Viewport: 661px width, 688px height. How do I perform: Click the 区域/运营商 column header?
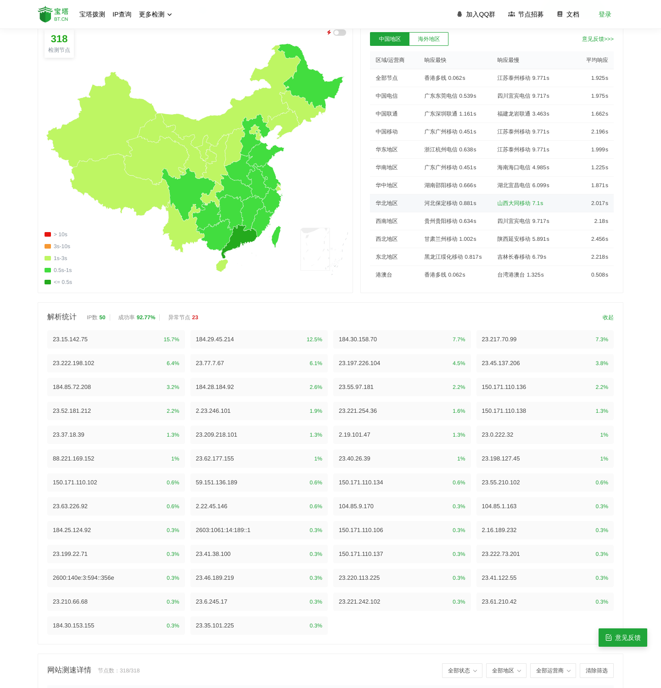(390, 60)
